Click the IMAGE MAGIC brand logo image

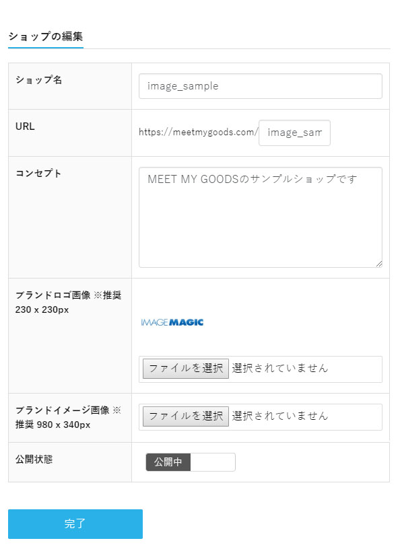[x=172, y=322]
